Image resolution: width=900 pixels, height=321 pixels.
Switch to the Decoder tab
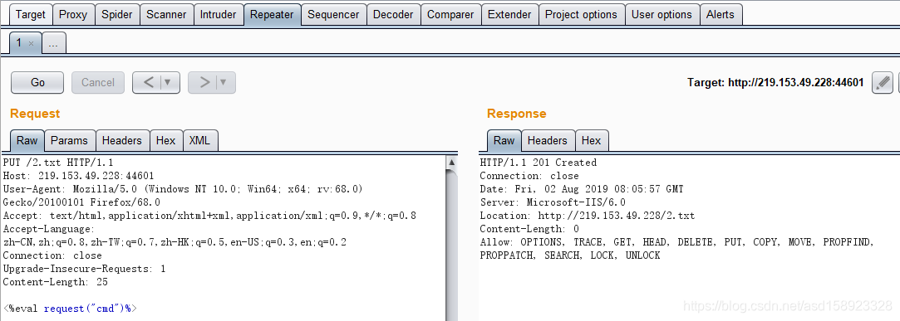[393, 14]
